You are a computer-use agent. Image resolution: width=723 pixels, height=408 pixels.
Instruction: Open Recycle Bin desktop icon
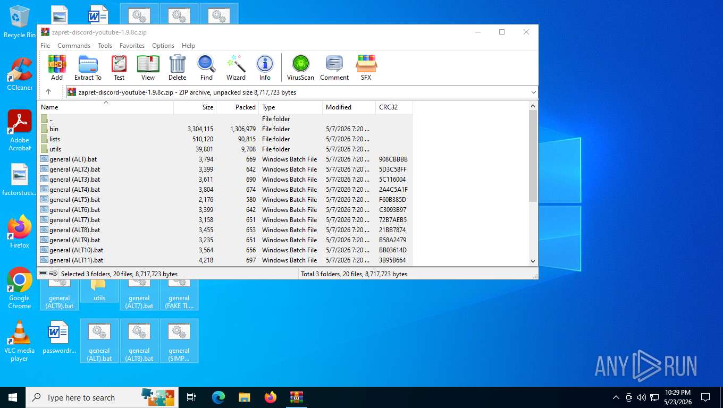click(20, 22)
